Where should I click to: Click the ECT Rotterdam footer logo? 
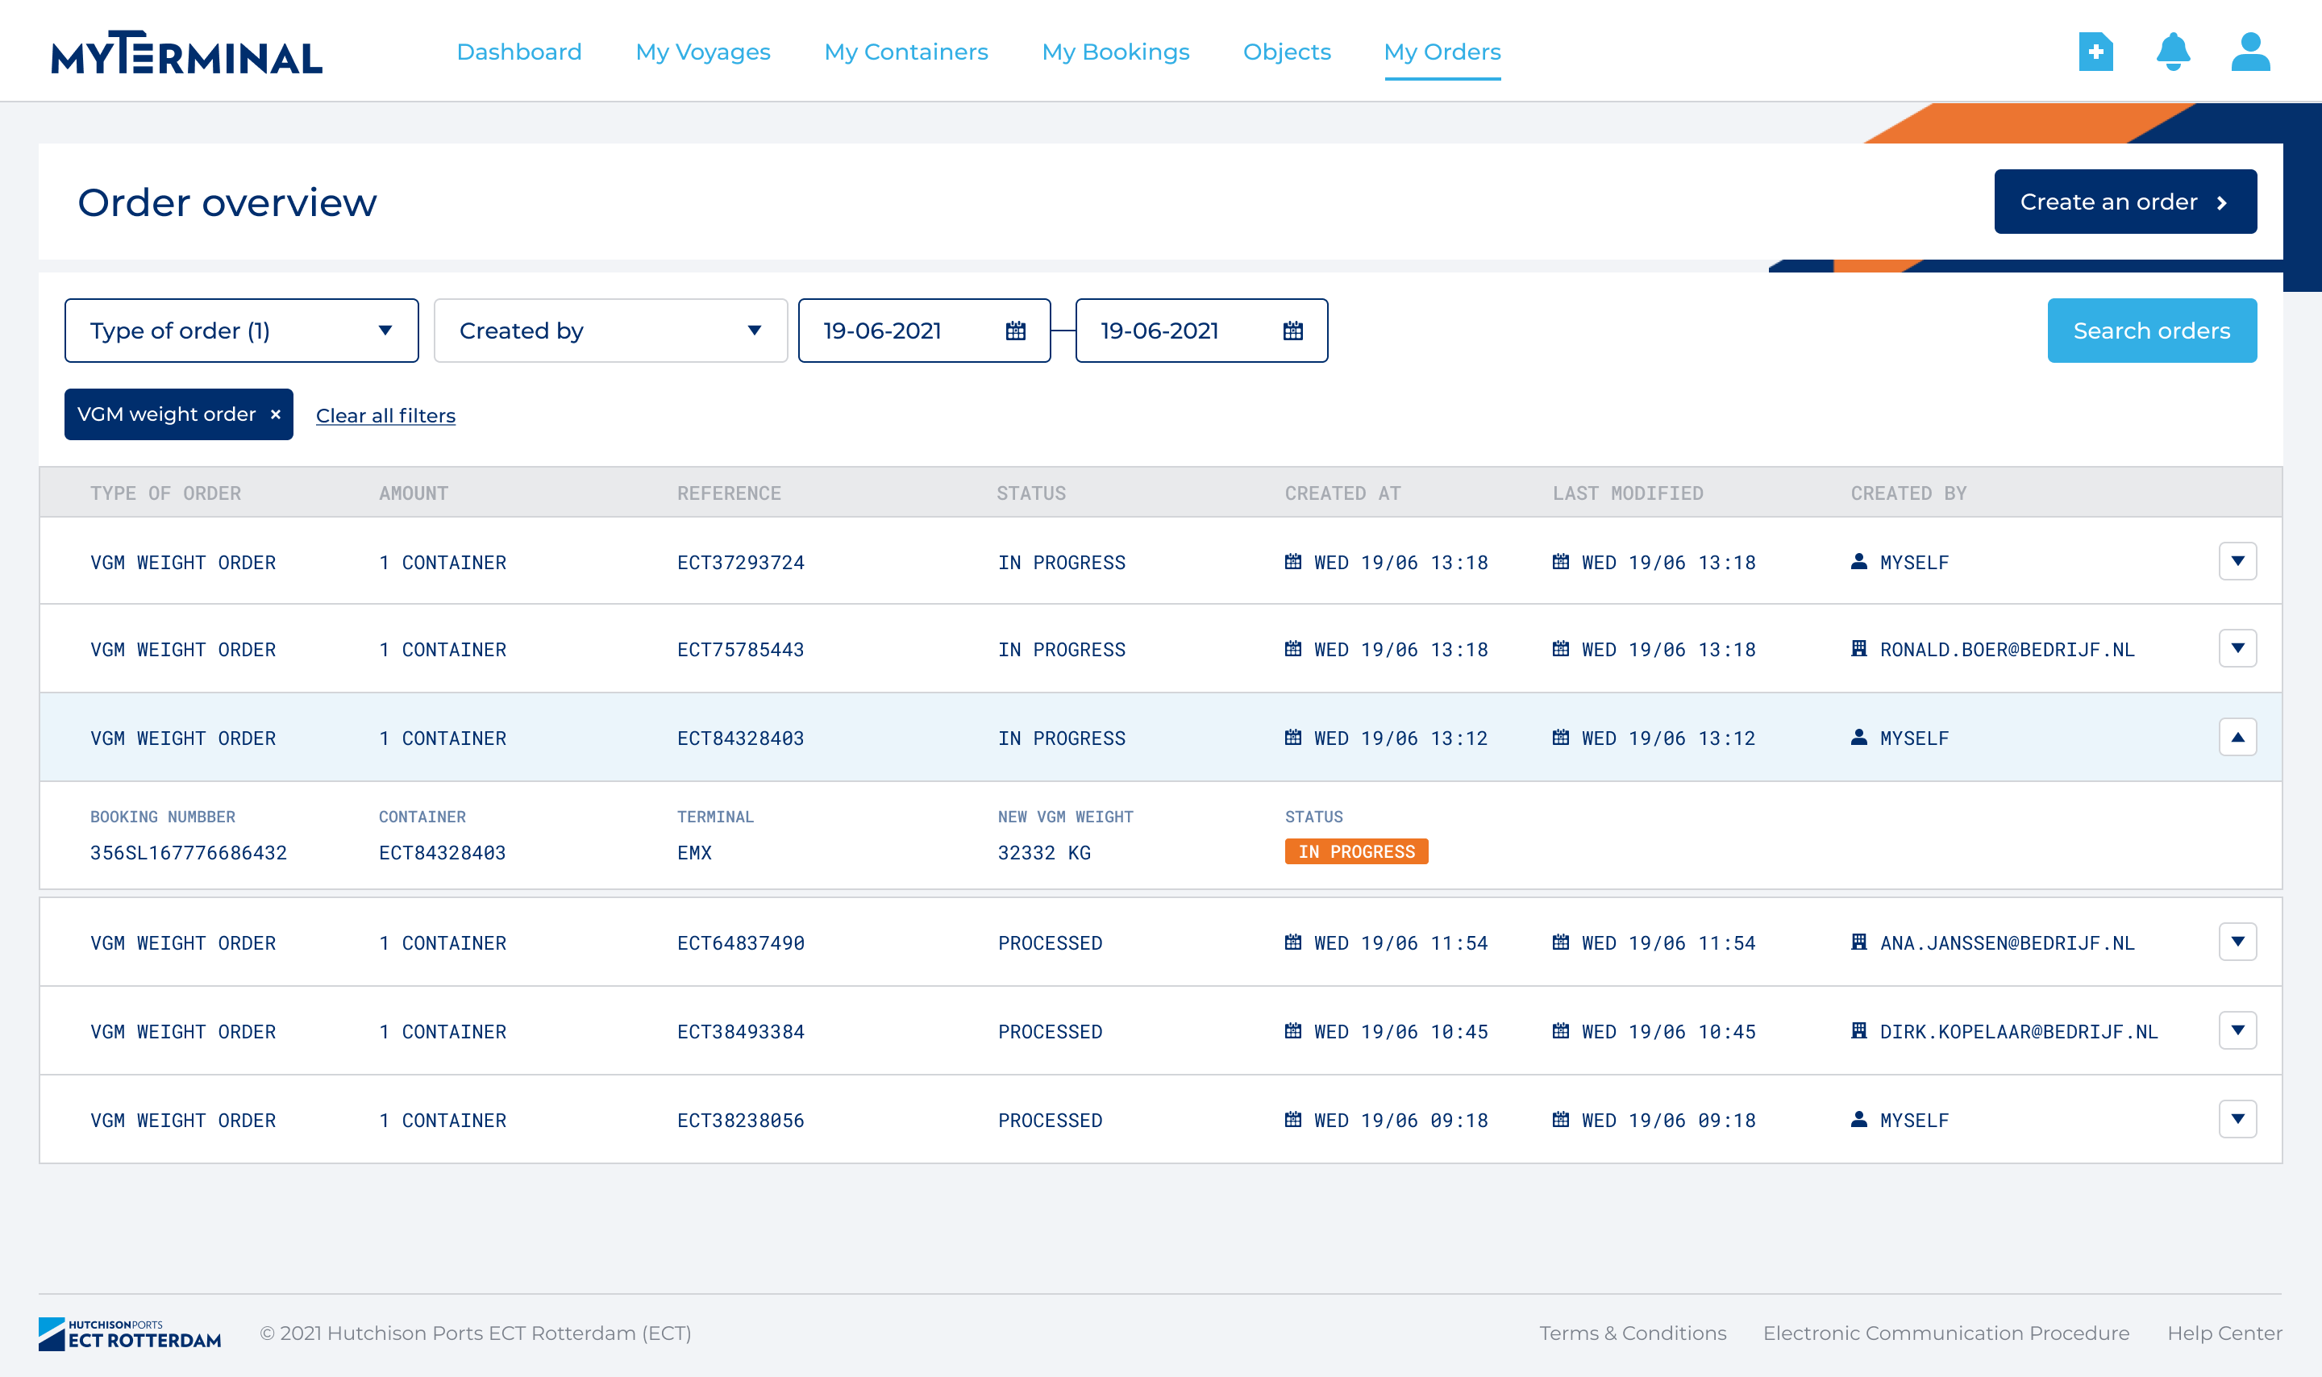130,1333
